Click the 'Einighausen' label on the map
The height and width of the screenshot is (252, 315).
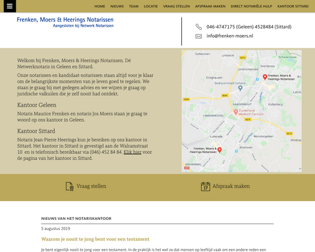[x=214, y=78]
